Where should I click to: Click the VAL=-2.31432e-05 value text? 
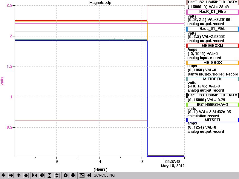click(x=215, y=112)
